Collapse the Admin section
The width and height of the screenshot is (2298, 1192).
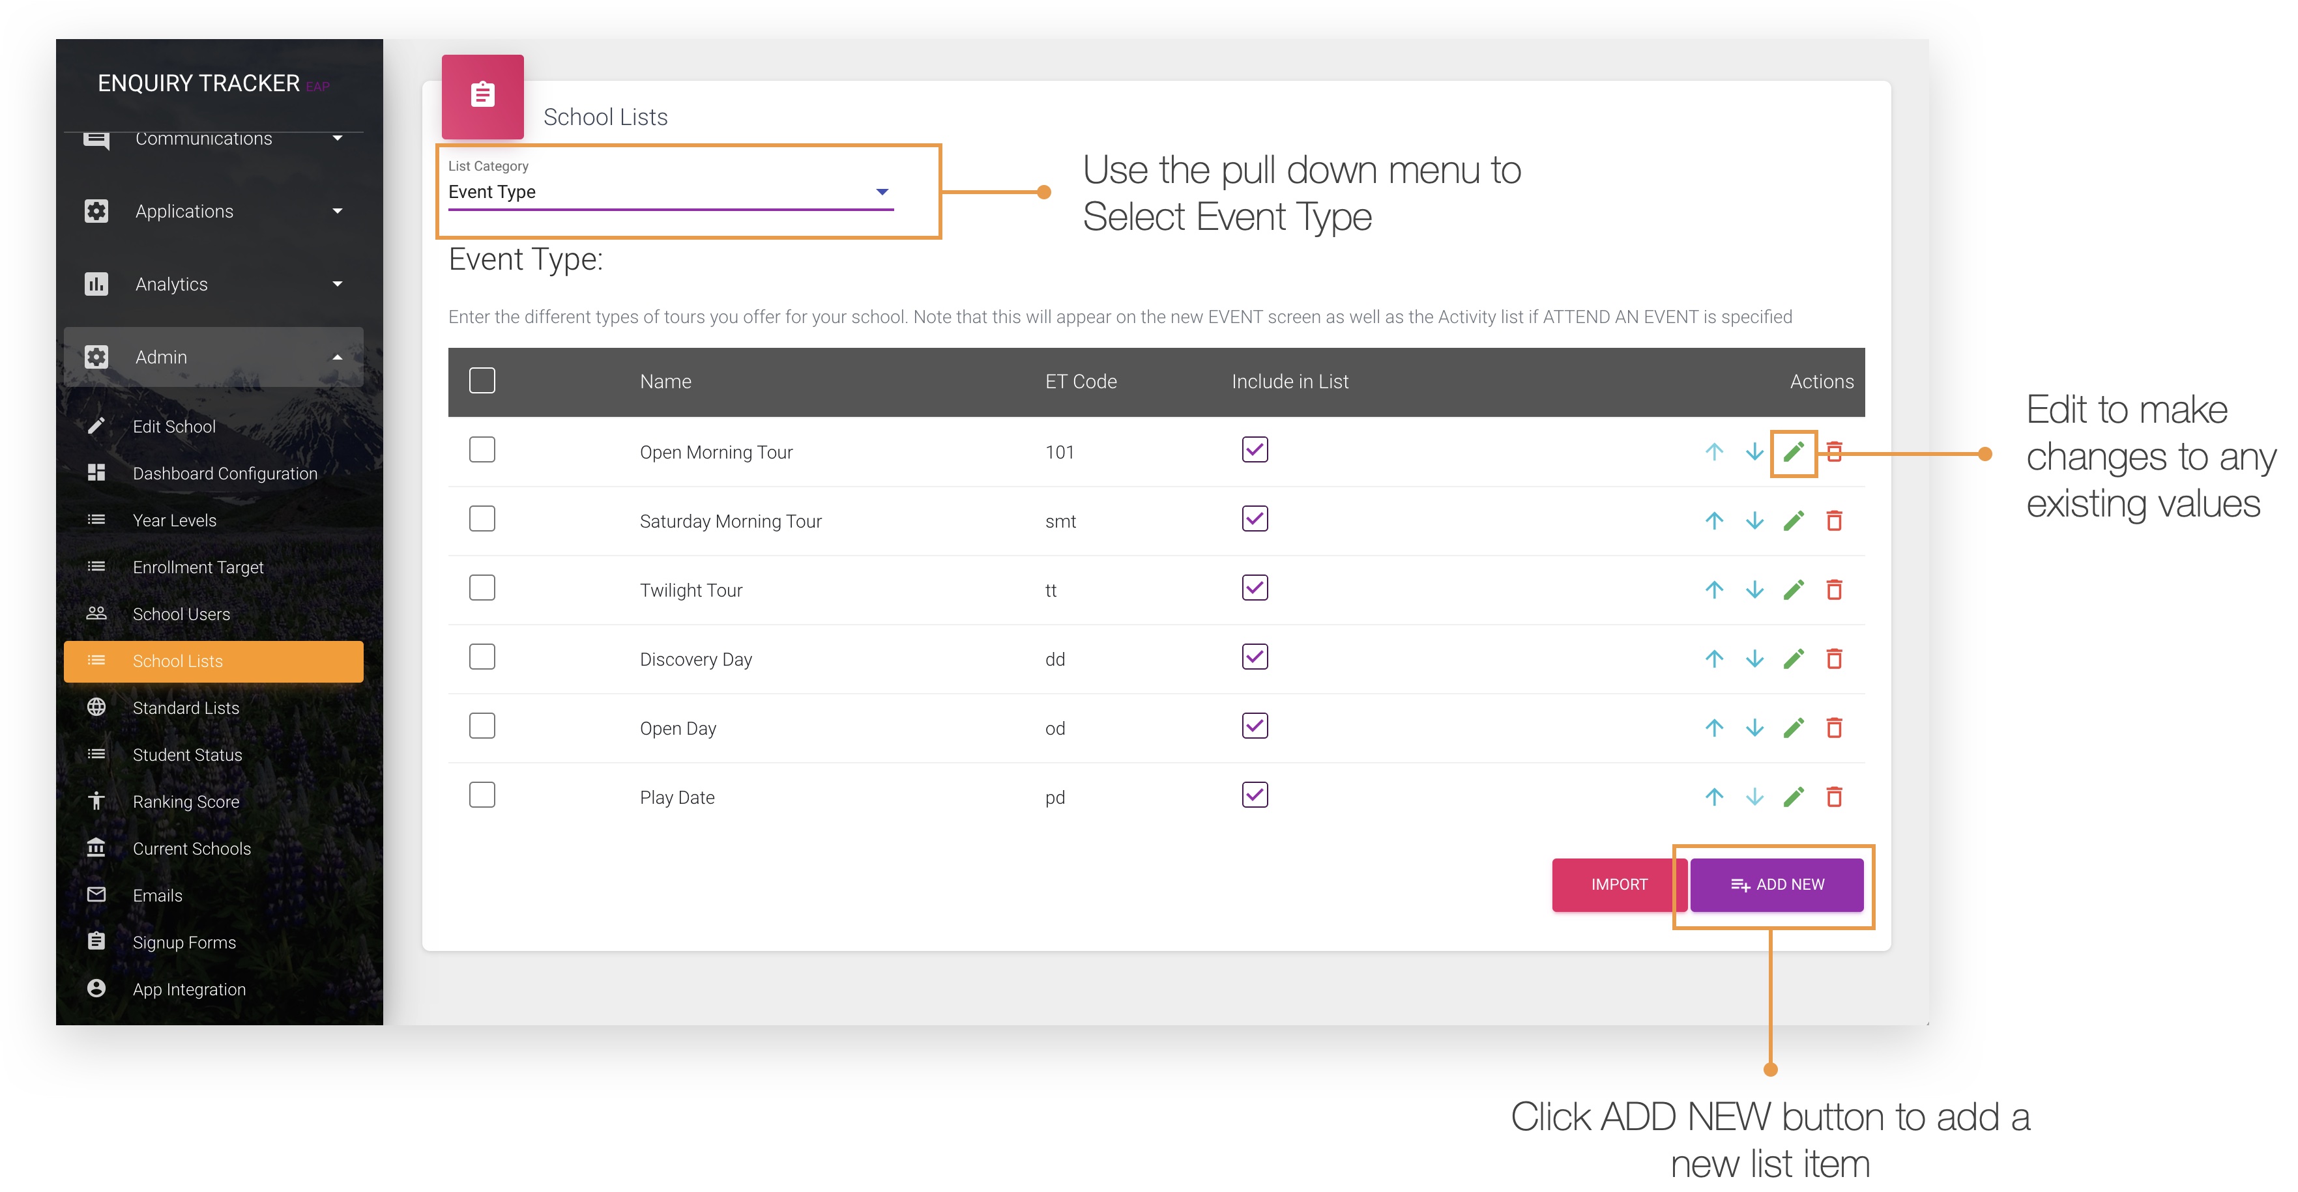pos(337,356)
